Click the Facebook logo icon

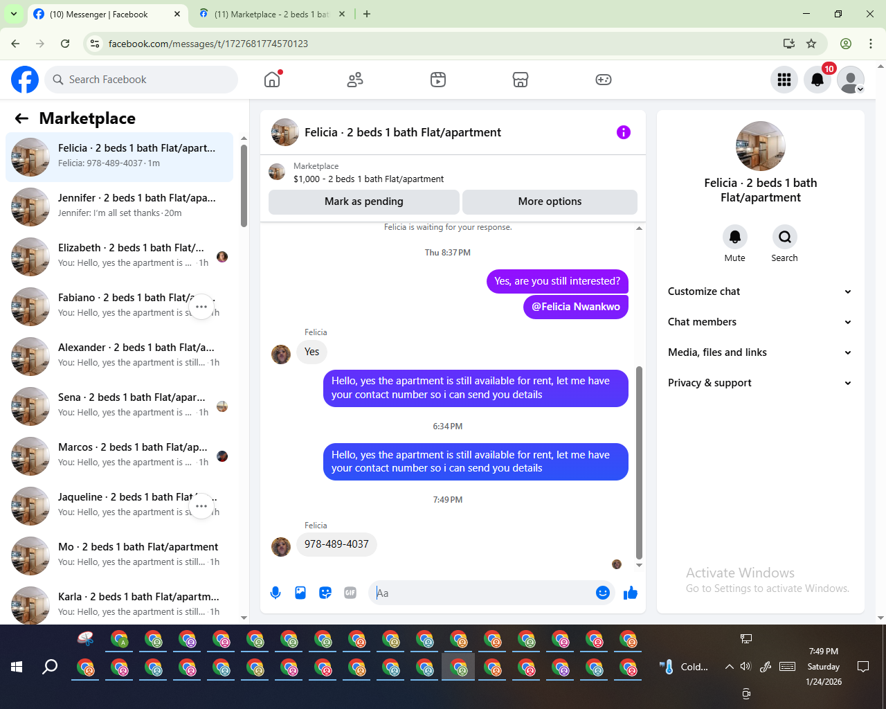pyautogui.click(x=25, y=80)
